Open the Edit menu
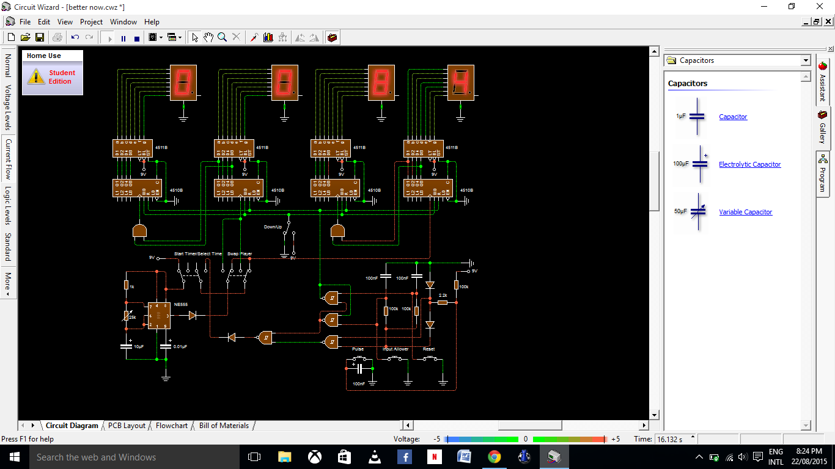Screen dimensions: 835x469 point(43,21)
